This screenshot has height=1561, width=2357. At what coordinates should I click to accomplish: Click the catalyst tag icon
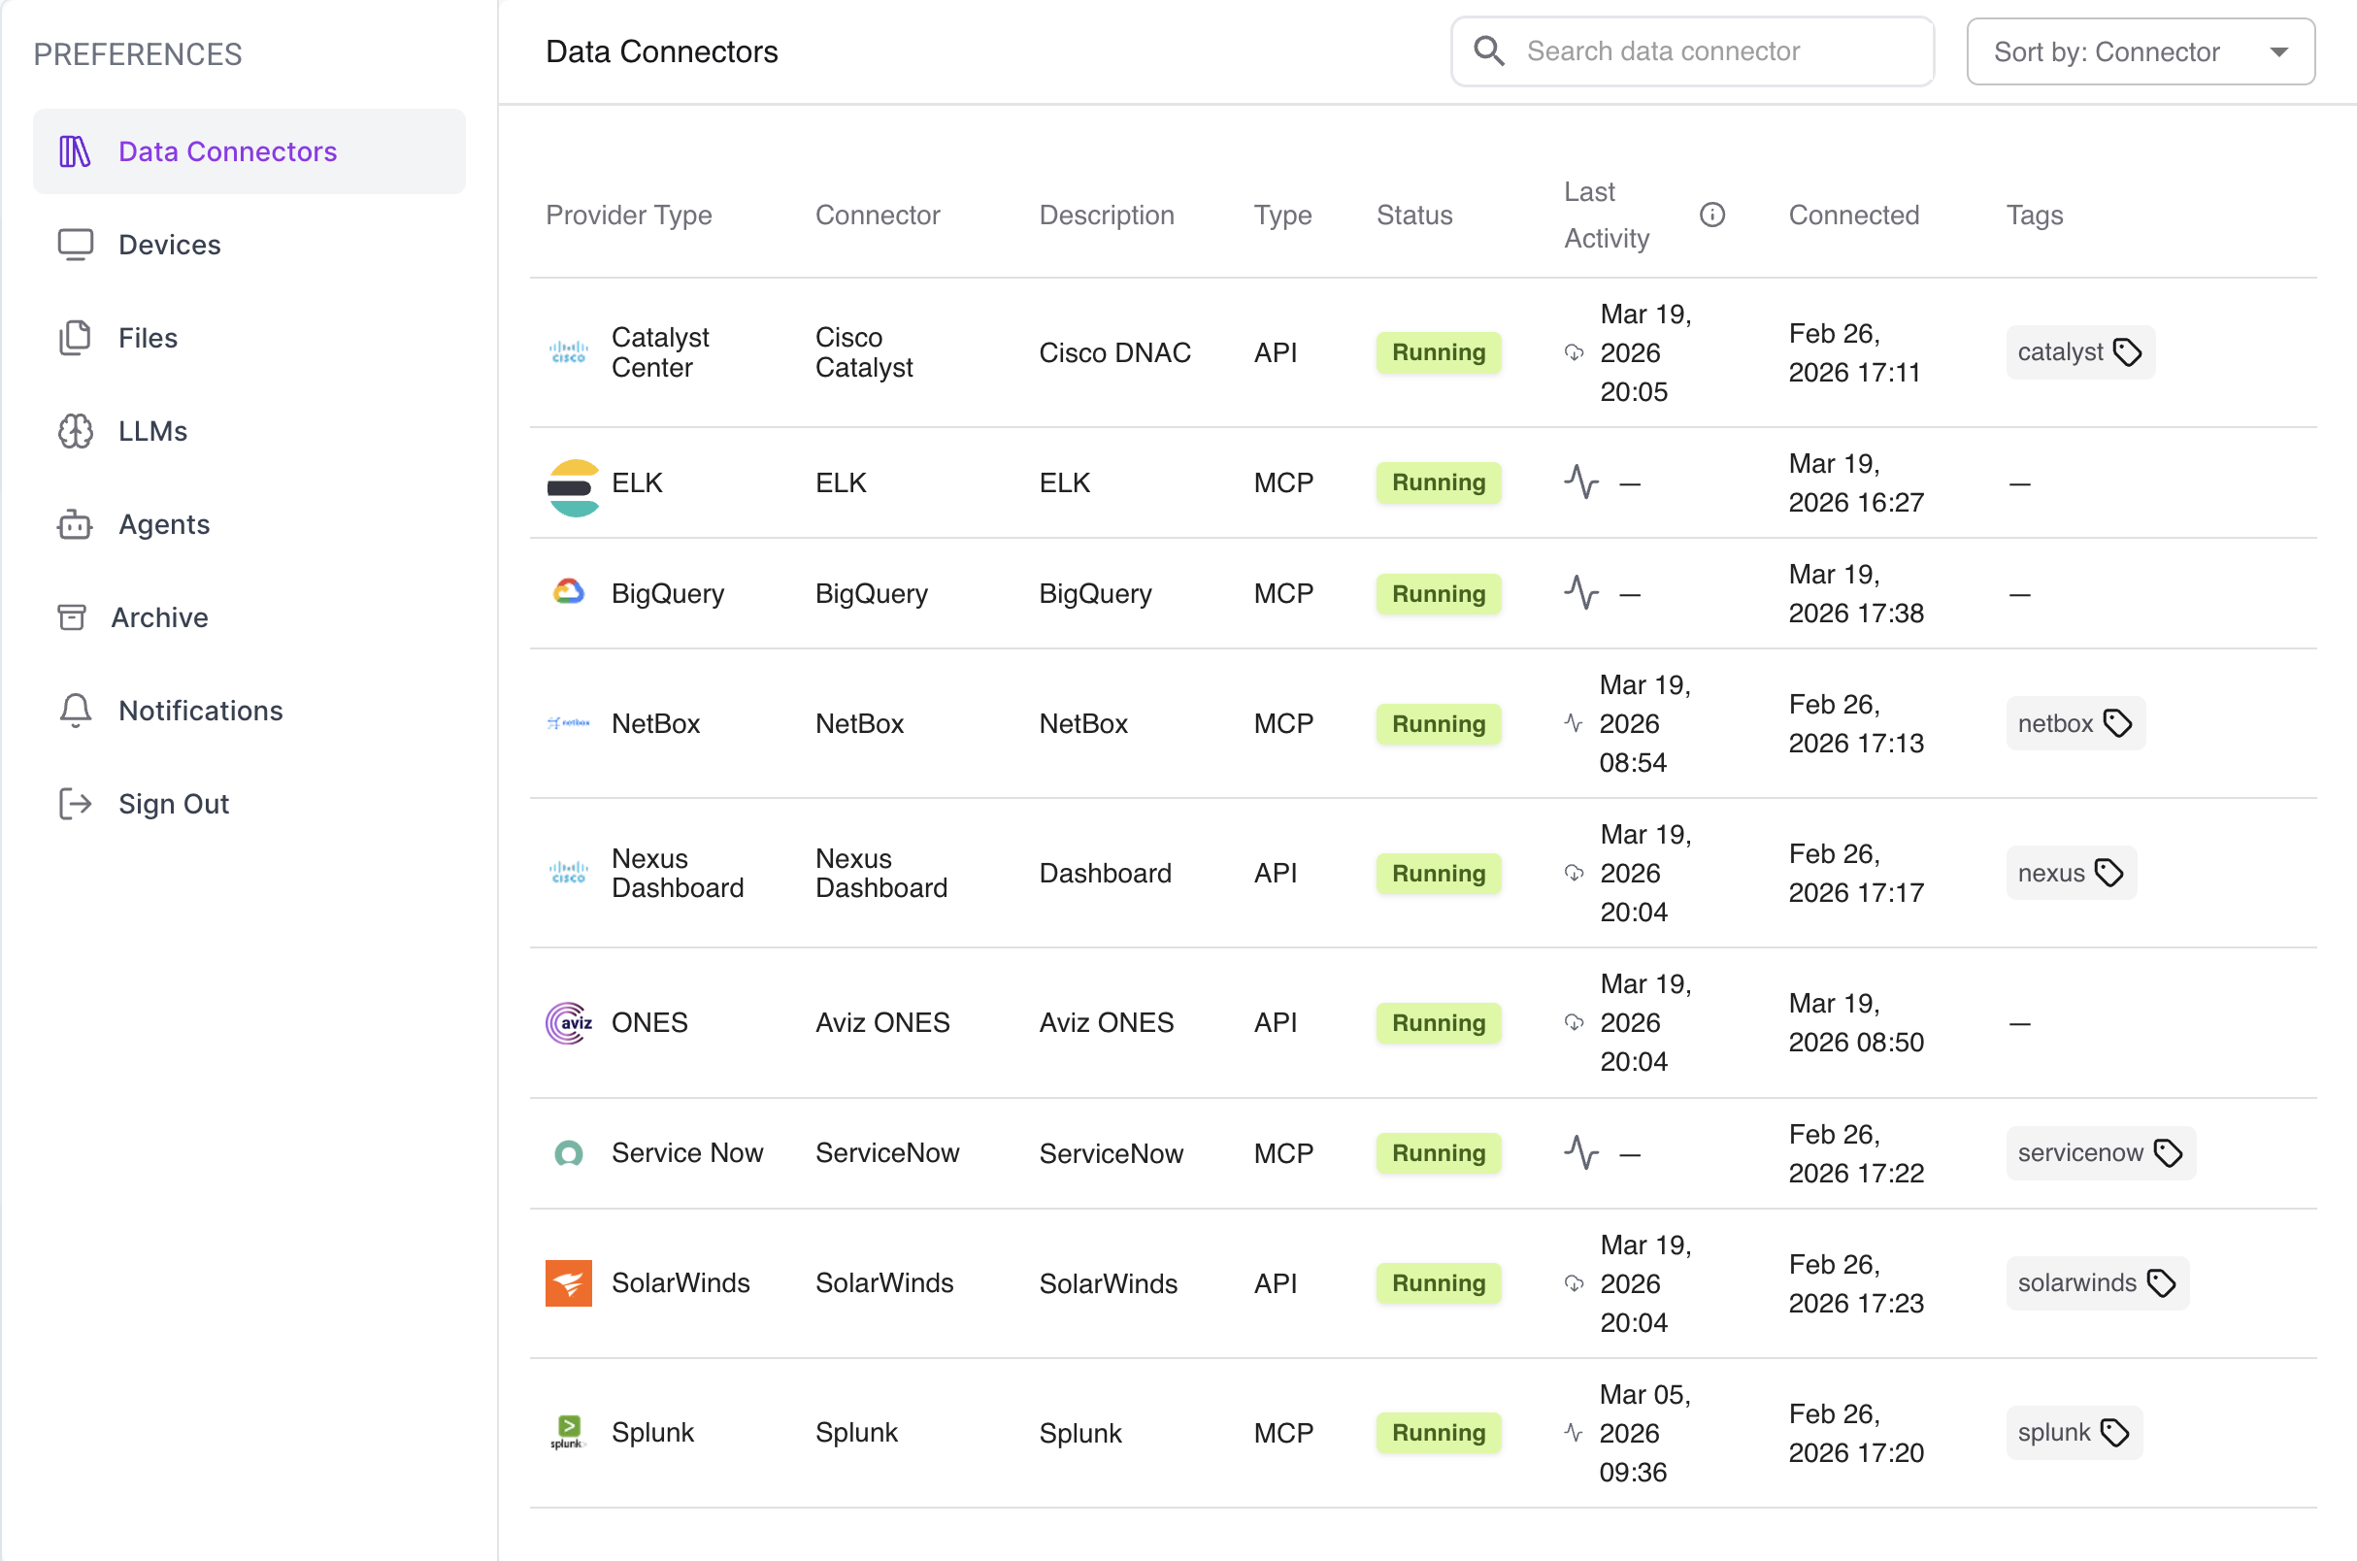[x=2127, y=352]
